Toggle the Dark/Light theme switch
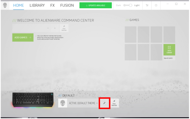This screenshot has width=190, height=119. coord(128,5)
